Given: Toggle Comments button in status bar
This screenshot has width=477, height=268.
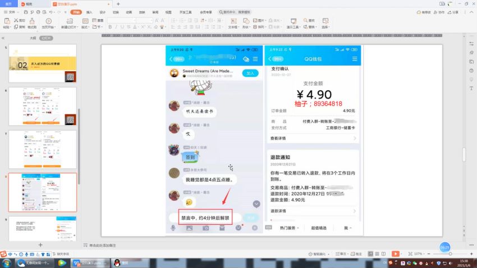Looking at the screenshot, I should (357, 254).
